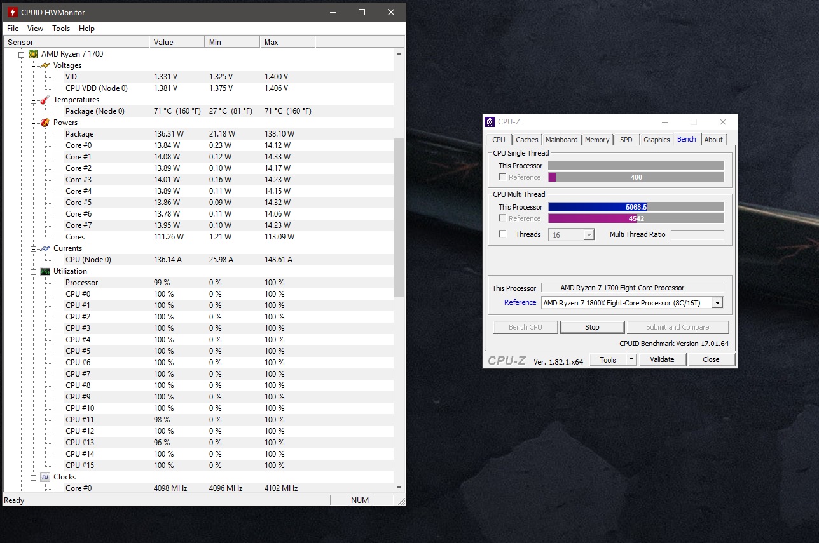This screenshot has height=543, width=819.
Task: Collapse the Currents tree section
Action: (33, 248)
